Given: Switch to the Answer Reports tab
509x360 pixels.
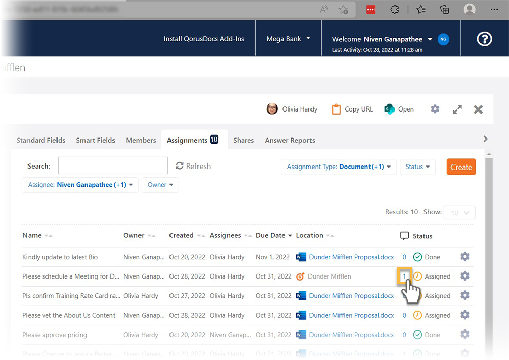Looking at the screenshot, I should click(290, 140).
